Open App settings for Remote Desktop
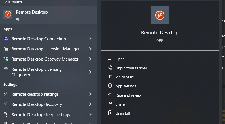The width and height of the screenshot is (225, 124). pyautogui.click(x=126, y=86)
